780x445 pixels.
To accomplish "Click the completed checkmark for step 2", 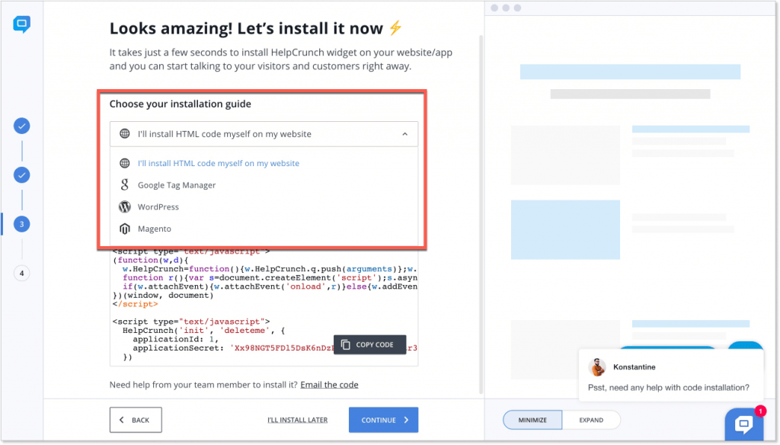I will (21, 174).
